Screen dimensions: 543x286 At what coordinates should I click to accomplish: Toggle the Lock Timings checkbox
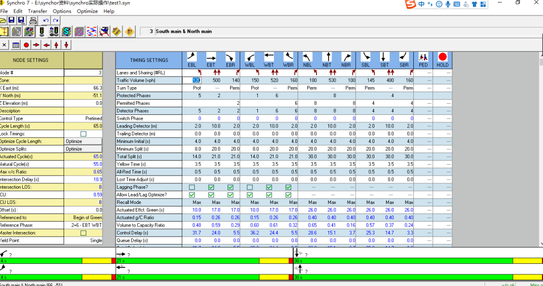click(x=83, y=133)
